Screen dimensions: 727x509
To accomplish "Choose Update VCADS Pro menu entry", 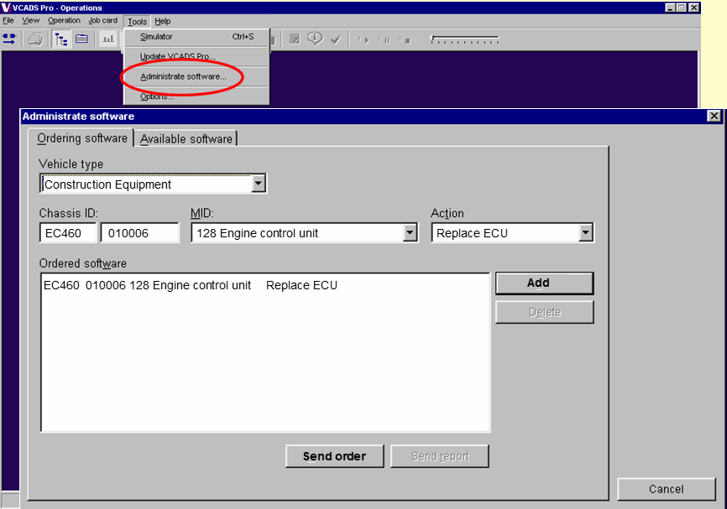I will click(x=196, y=56).
